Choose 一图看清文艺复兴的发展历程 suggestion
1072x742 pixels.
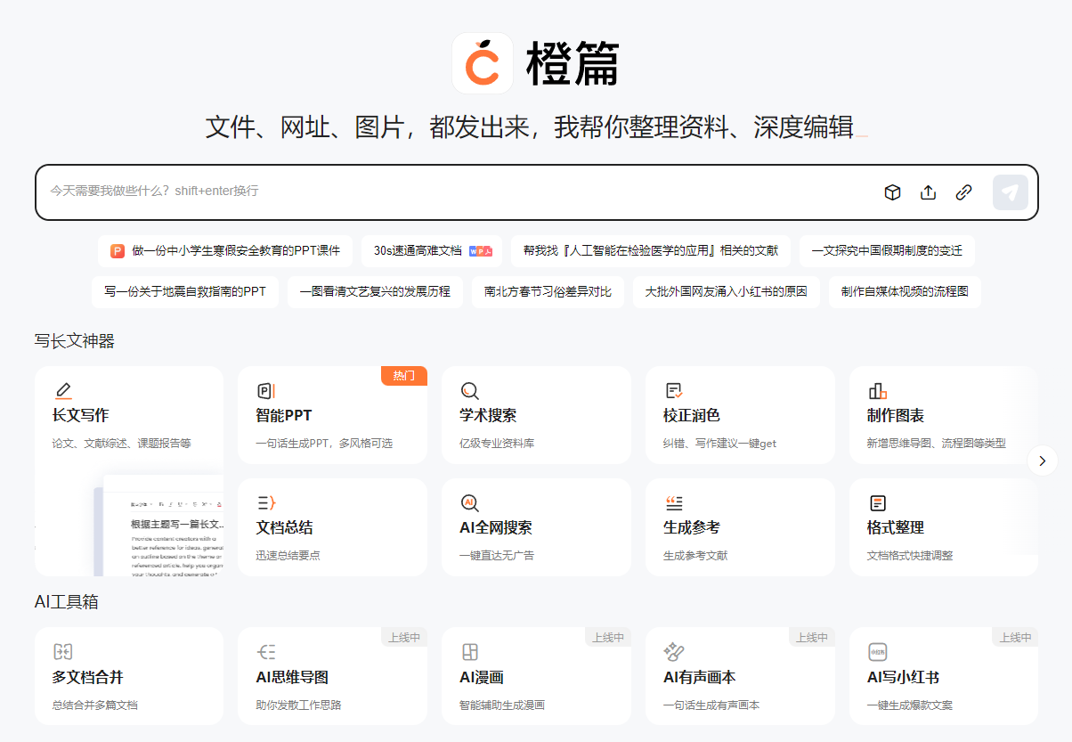pos(375,291)
